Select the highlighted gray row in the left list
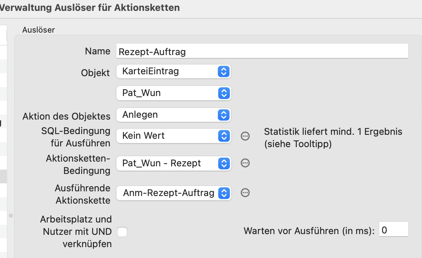Viewport: 422px width, 258px height. [x=4, y=176]
